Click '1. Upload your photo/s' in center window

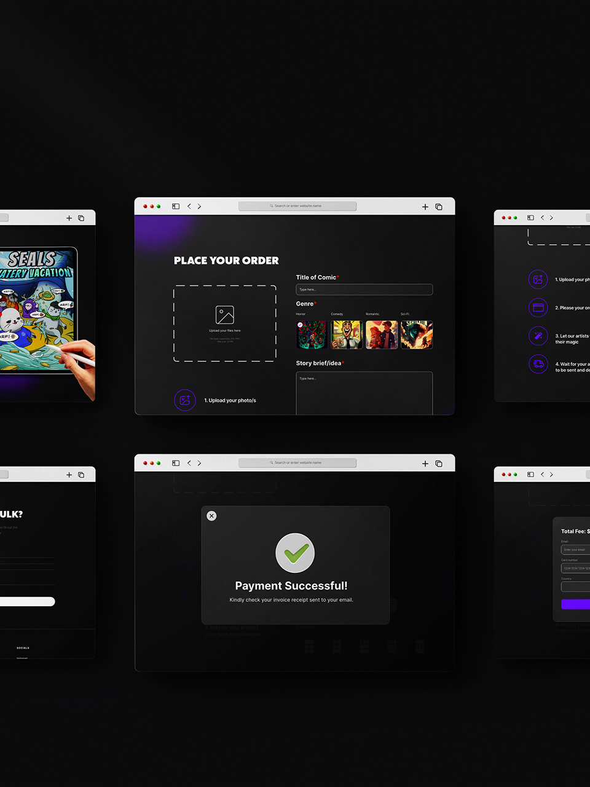click(230, 400)
